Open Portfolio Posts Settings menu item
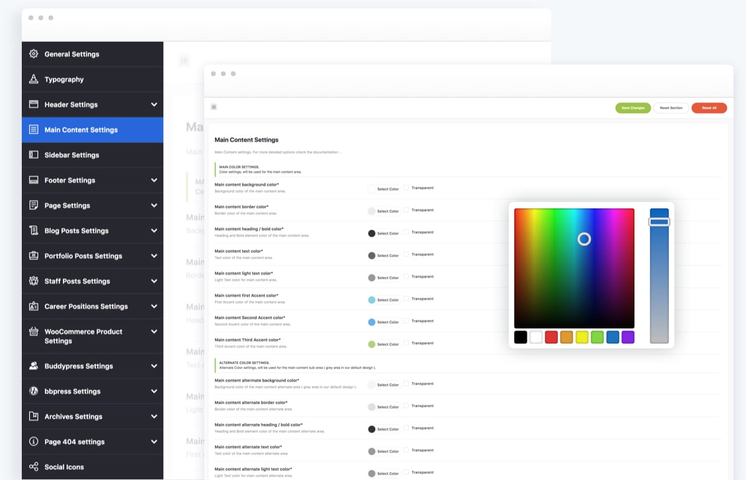 tap(83, 256)
